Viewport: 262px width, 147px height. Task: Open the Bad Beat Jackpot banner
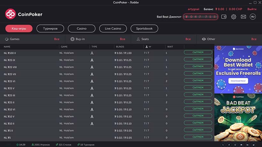[238, 117]
